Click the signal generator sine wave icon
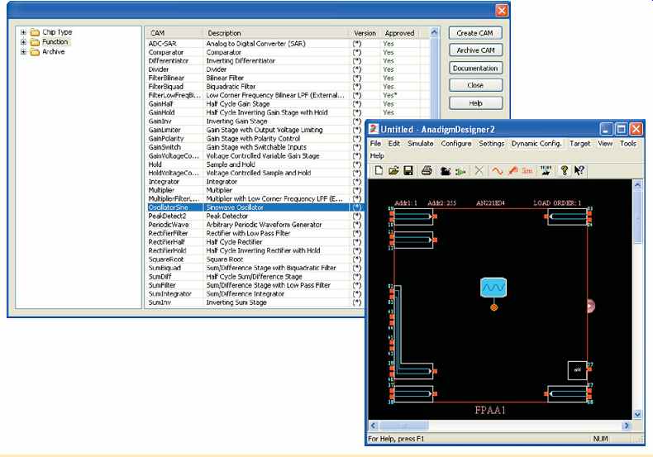The height and width of the screenshot is (457, 653). coord(497,170)
